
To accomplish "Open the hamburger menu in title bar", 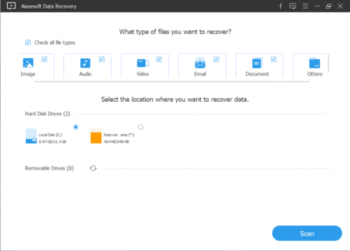I will (305, 6).
